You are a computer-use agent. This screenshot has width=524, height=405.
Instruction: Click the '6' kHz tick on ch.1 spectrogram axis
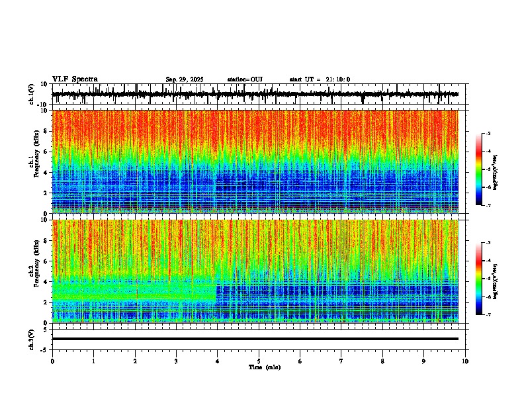point(46,152)
